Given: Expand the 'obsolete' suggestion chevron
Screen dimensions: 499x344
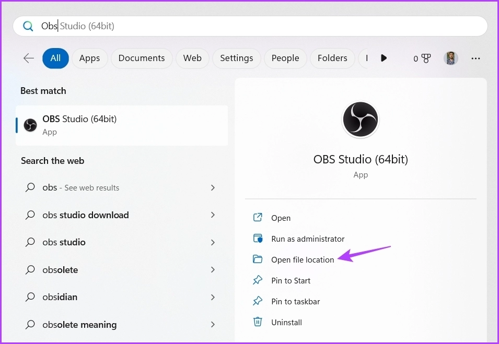Looking at the screenshot, I should (213, 269).
